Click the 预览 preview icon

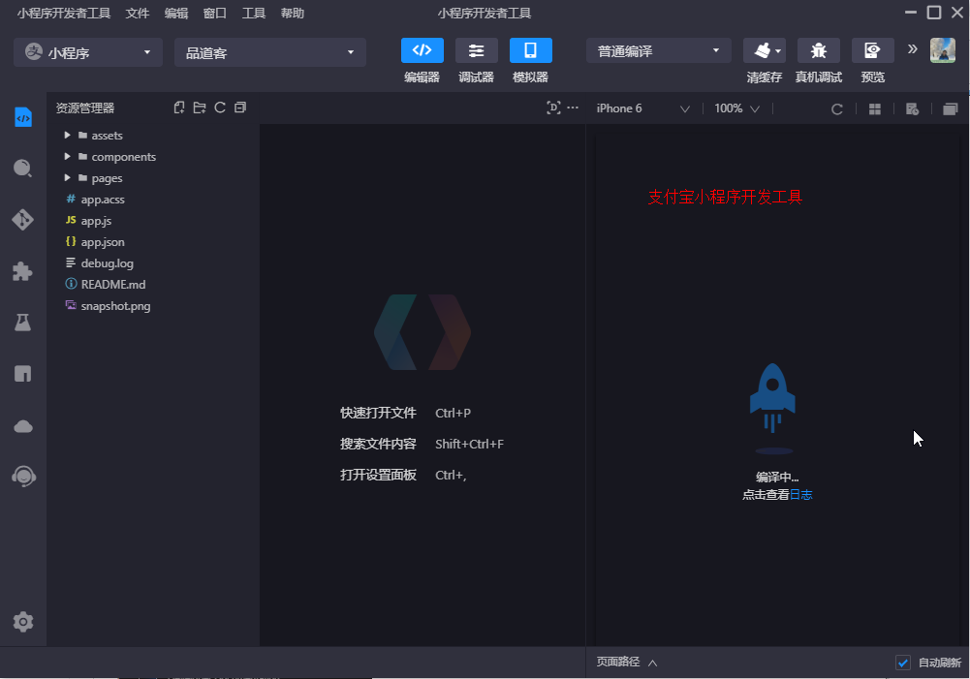coord(873,50)
